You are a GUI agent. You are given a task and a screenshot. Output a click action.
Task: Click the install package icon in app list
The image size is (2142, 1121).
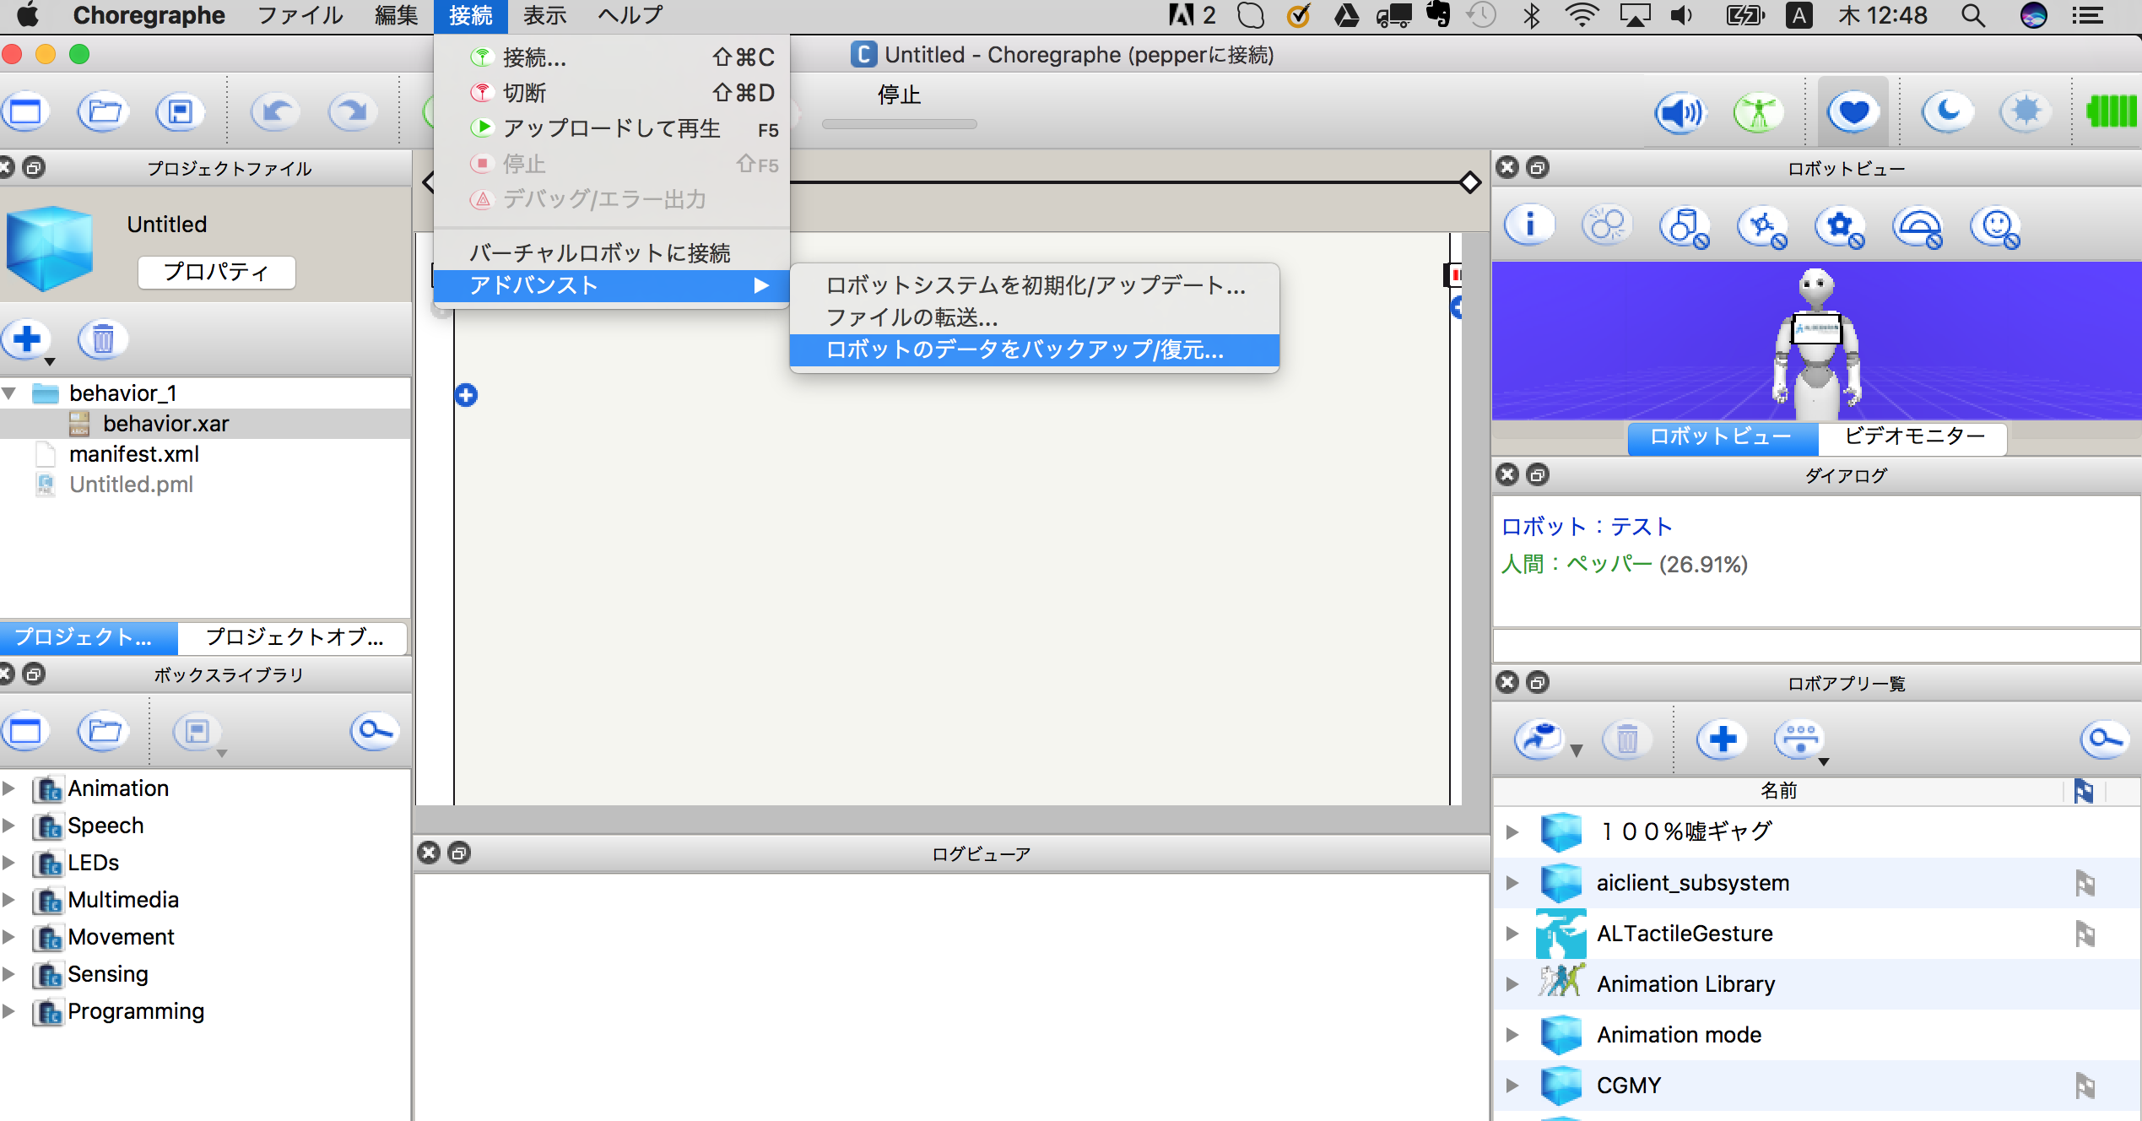(1541, 739)
